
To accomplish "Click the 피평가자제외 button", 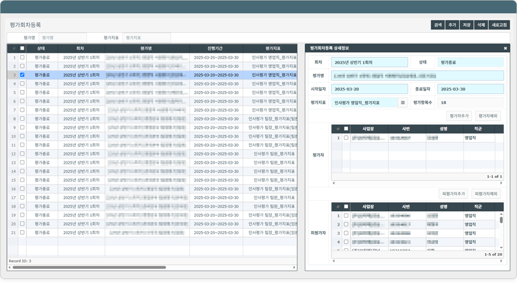I will pyautogui.click(x=486, y=194).
